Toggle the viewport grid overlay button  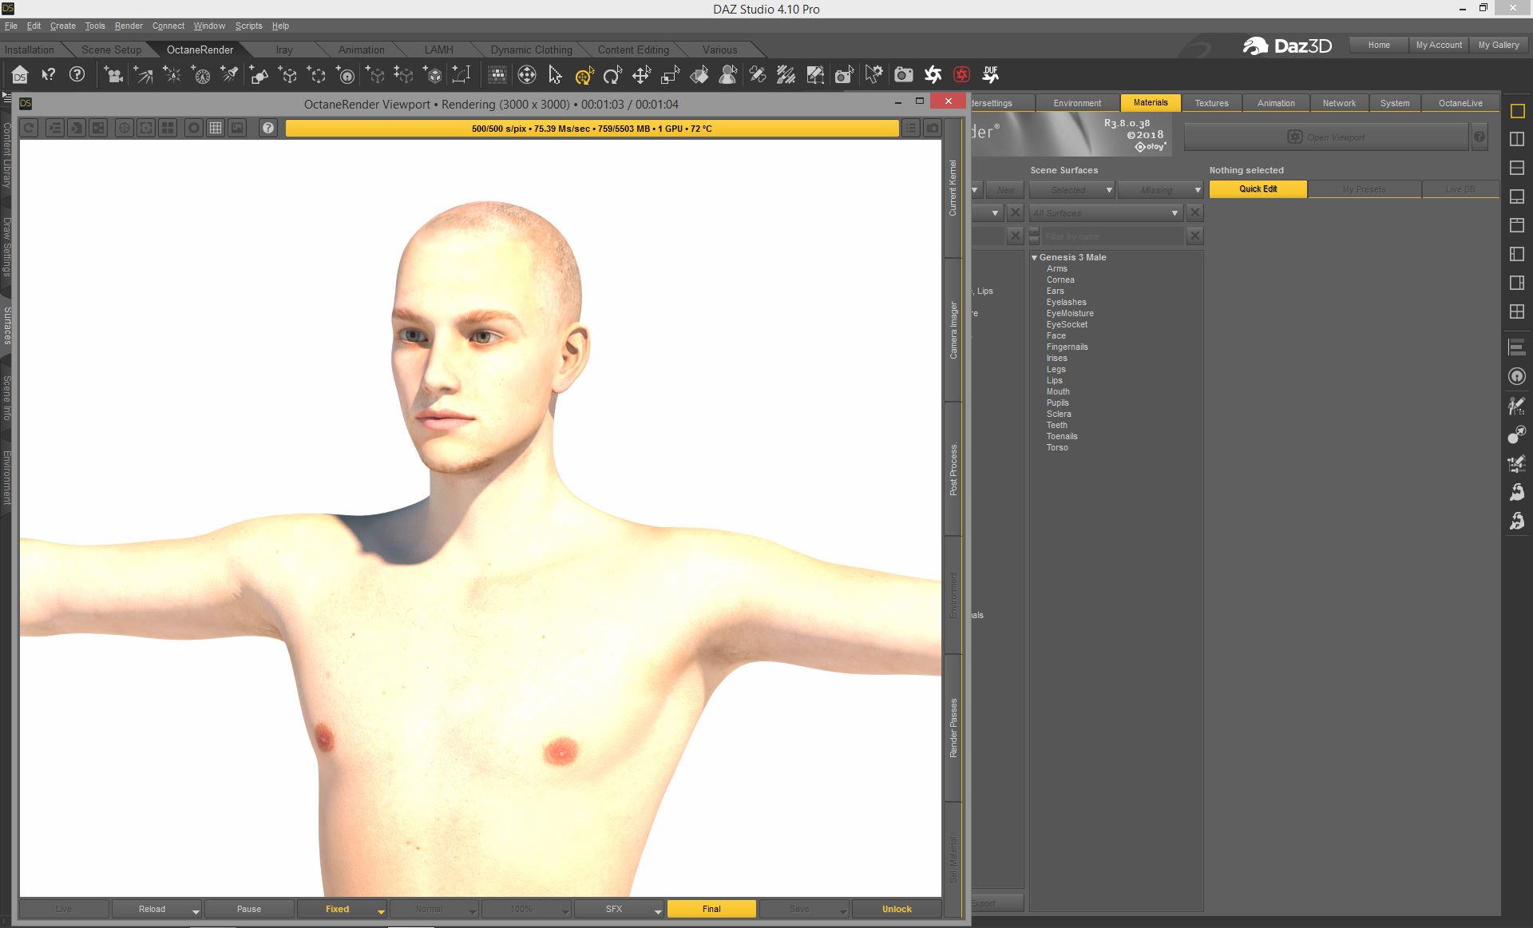[216, 128]
